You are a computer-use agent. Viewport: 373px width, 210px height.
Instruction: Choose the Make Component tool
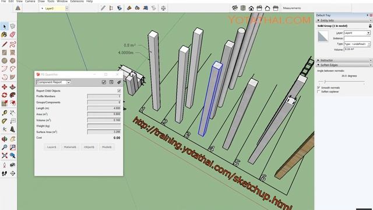pos(13,26)
